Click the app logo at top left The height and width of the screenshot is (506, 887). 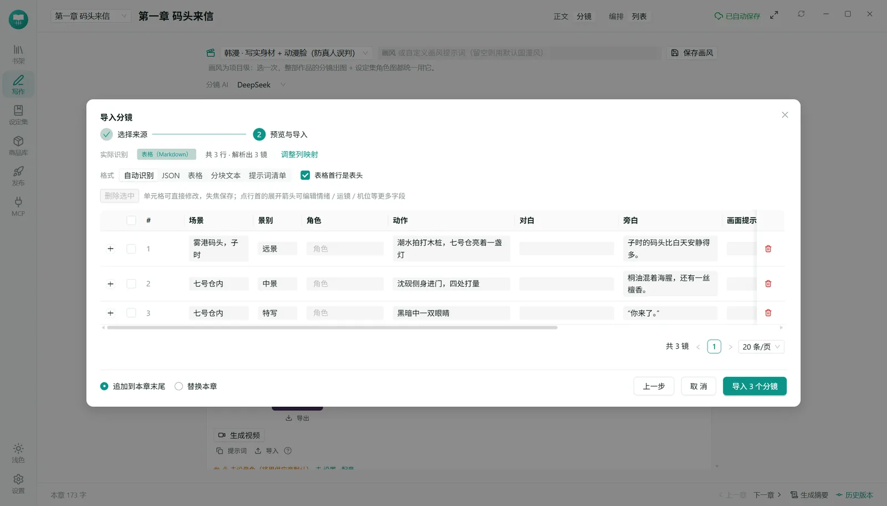pos(18,19)
